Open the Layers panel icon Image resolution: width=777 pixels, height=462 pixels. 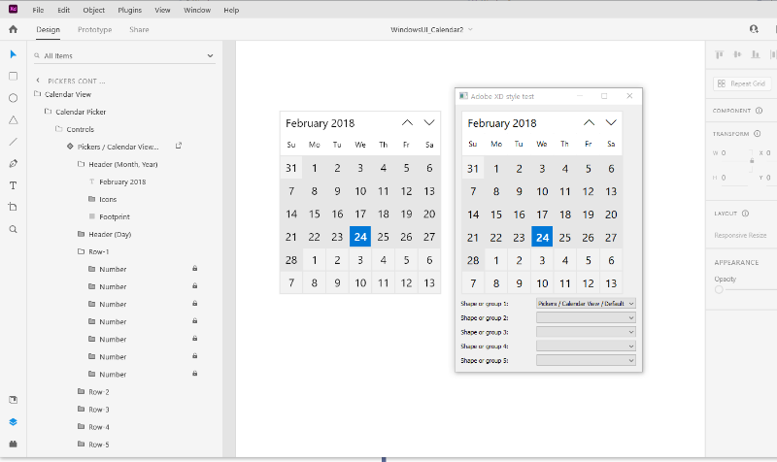click(13, 422)
